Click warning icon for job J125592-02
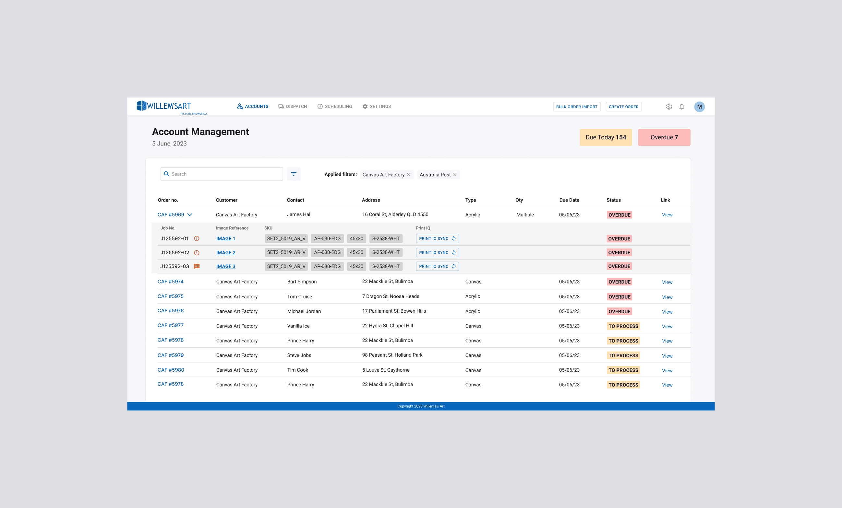This screenshot has width=842, height=508. (197, 253)
